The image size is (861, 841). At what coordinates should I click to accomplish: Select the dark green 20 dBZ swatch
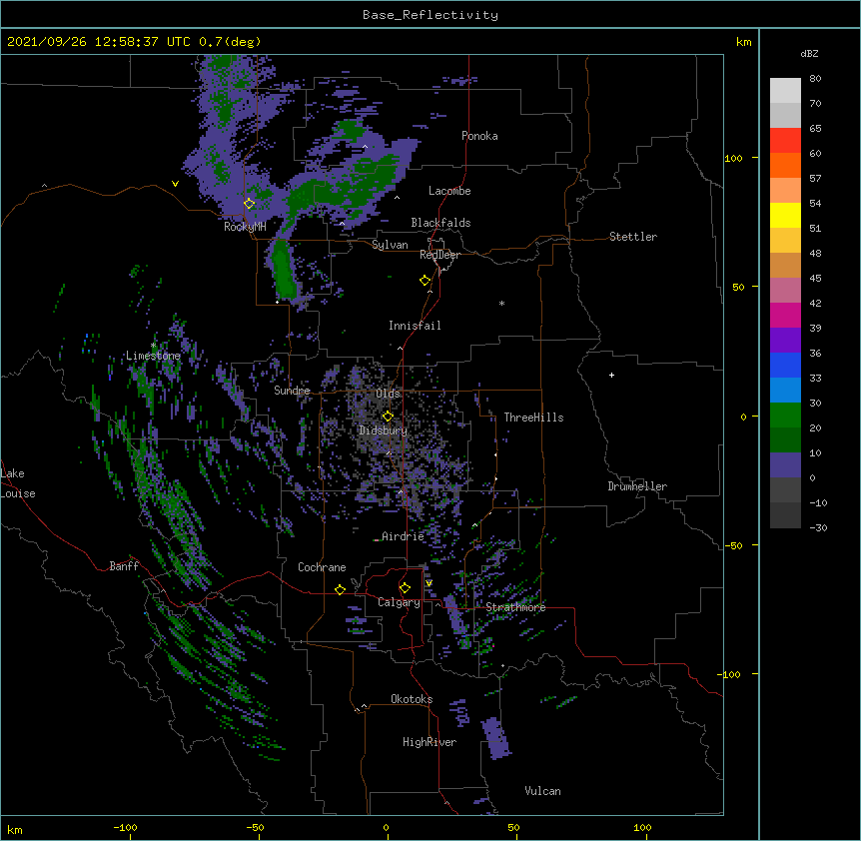(785, 440)
